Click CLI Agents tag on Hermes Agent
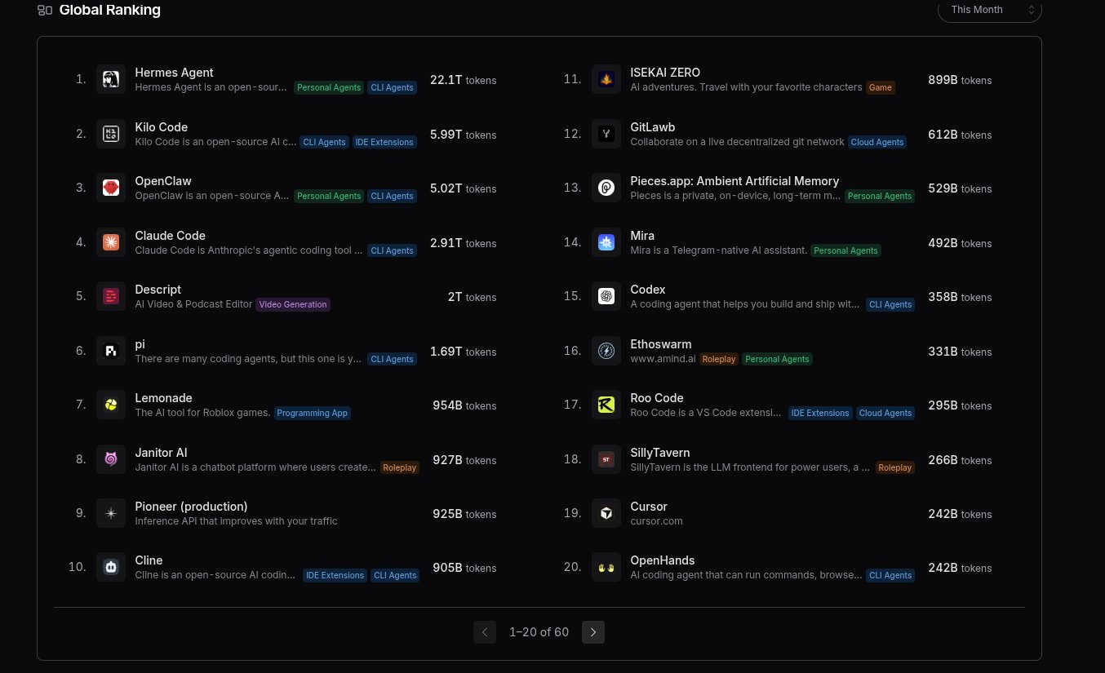Viewport: 1105px width, 673px height. pyautogui.click(x=392, y=87)
